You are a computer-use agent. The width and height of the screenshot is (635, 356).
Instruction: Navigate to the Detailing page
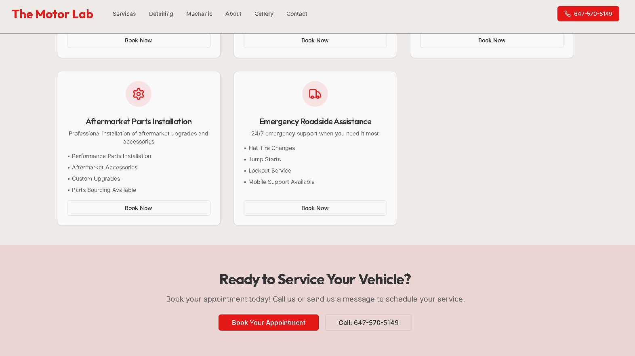[x=161, y=14]
